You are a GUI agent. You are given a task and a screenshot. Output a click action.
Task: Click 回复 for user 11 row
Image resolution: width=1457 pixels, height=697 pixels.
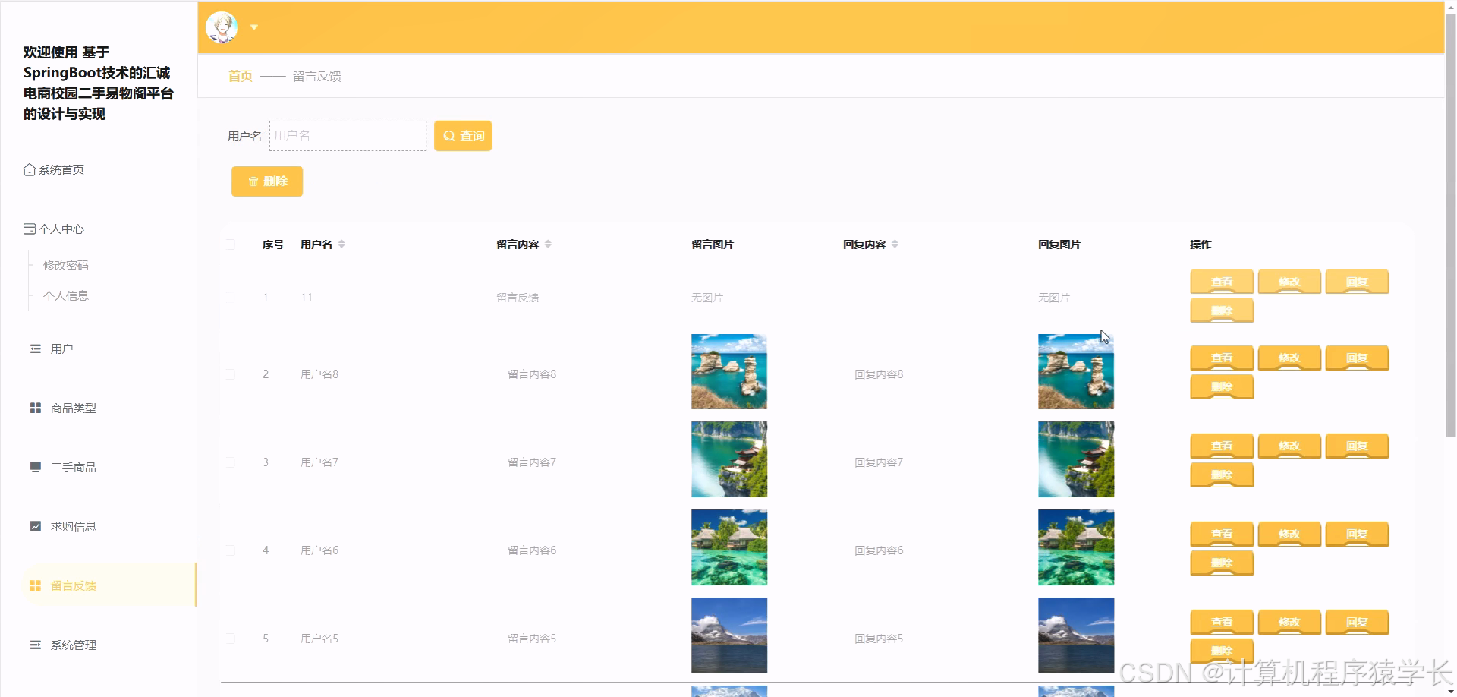[x=1357, y=282]
